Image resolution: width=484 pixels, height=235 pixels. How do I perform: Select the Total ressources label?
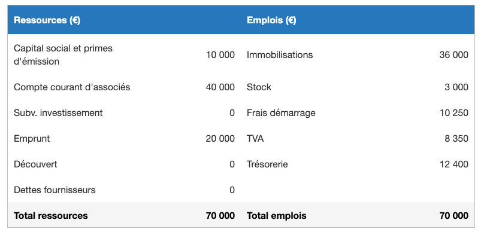point(51,216)
